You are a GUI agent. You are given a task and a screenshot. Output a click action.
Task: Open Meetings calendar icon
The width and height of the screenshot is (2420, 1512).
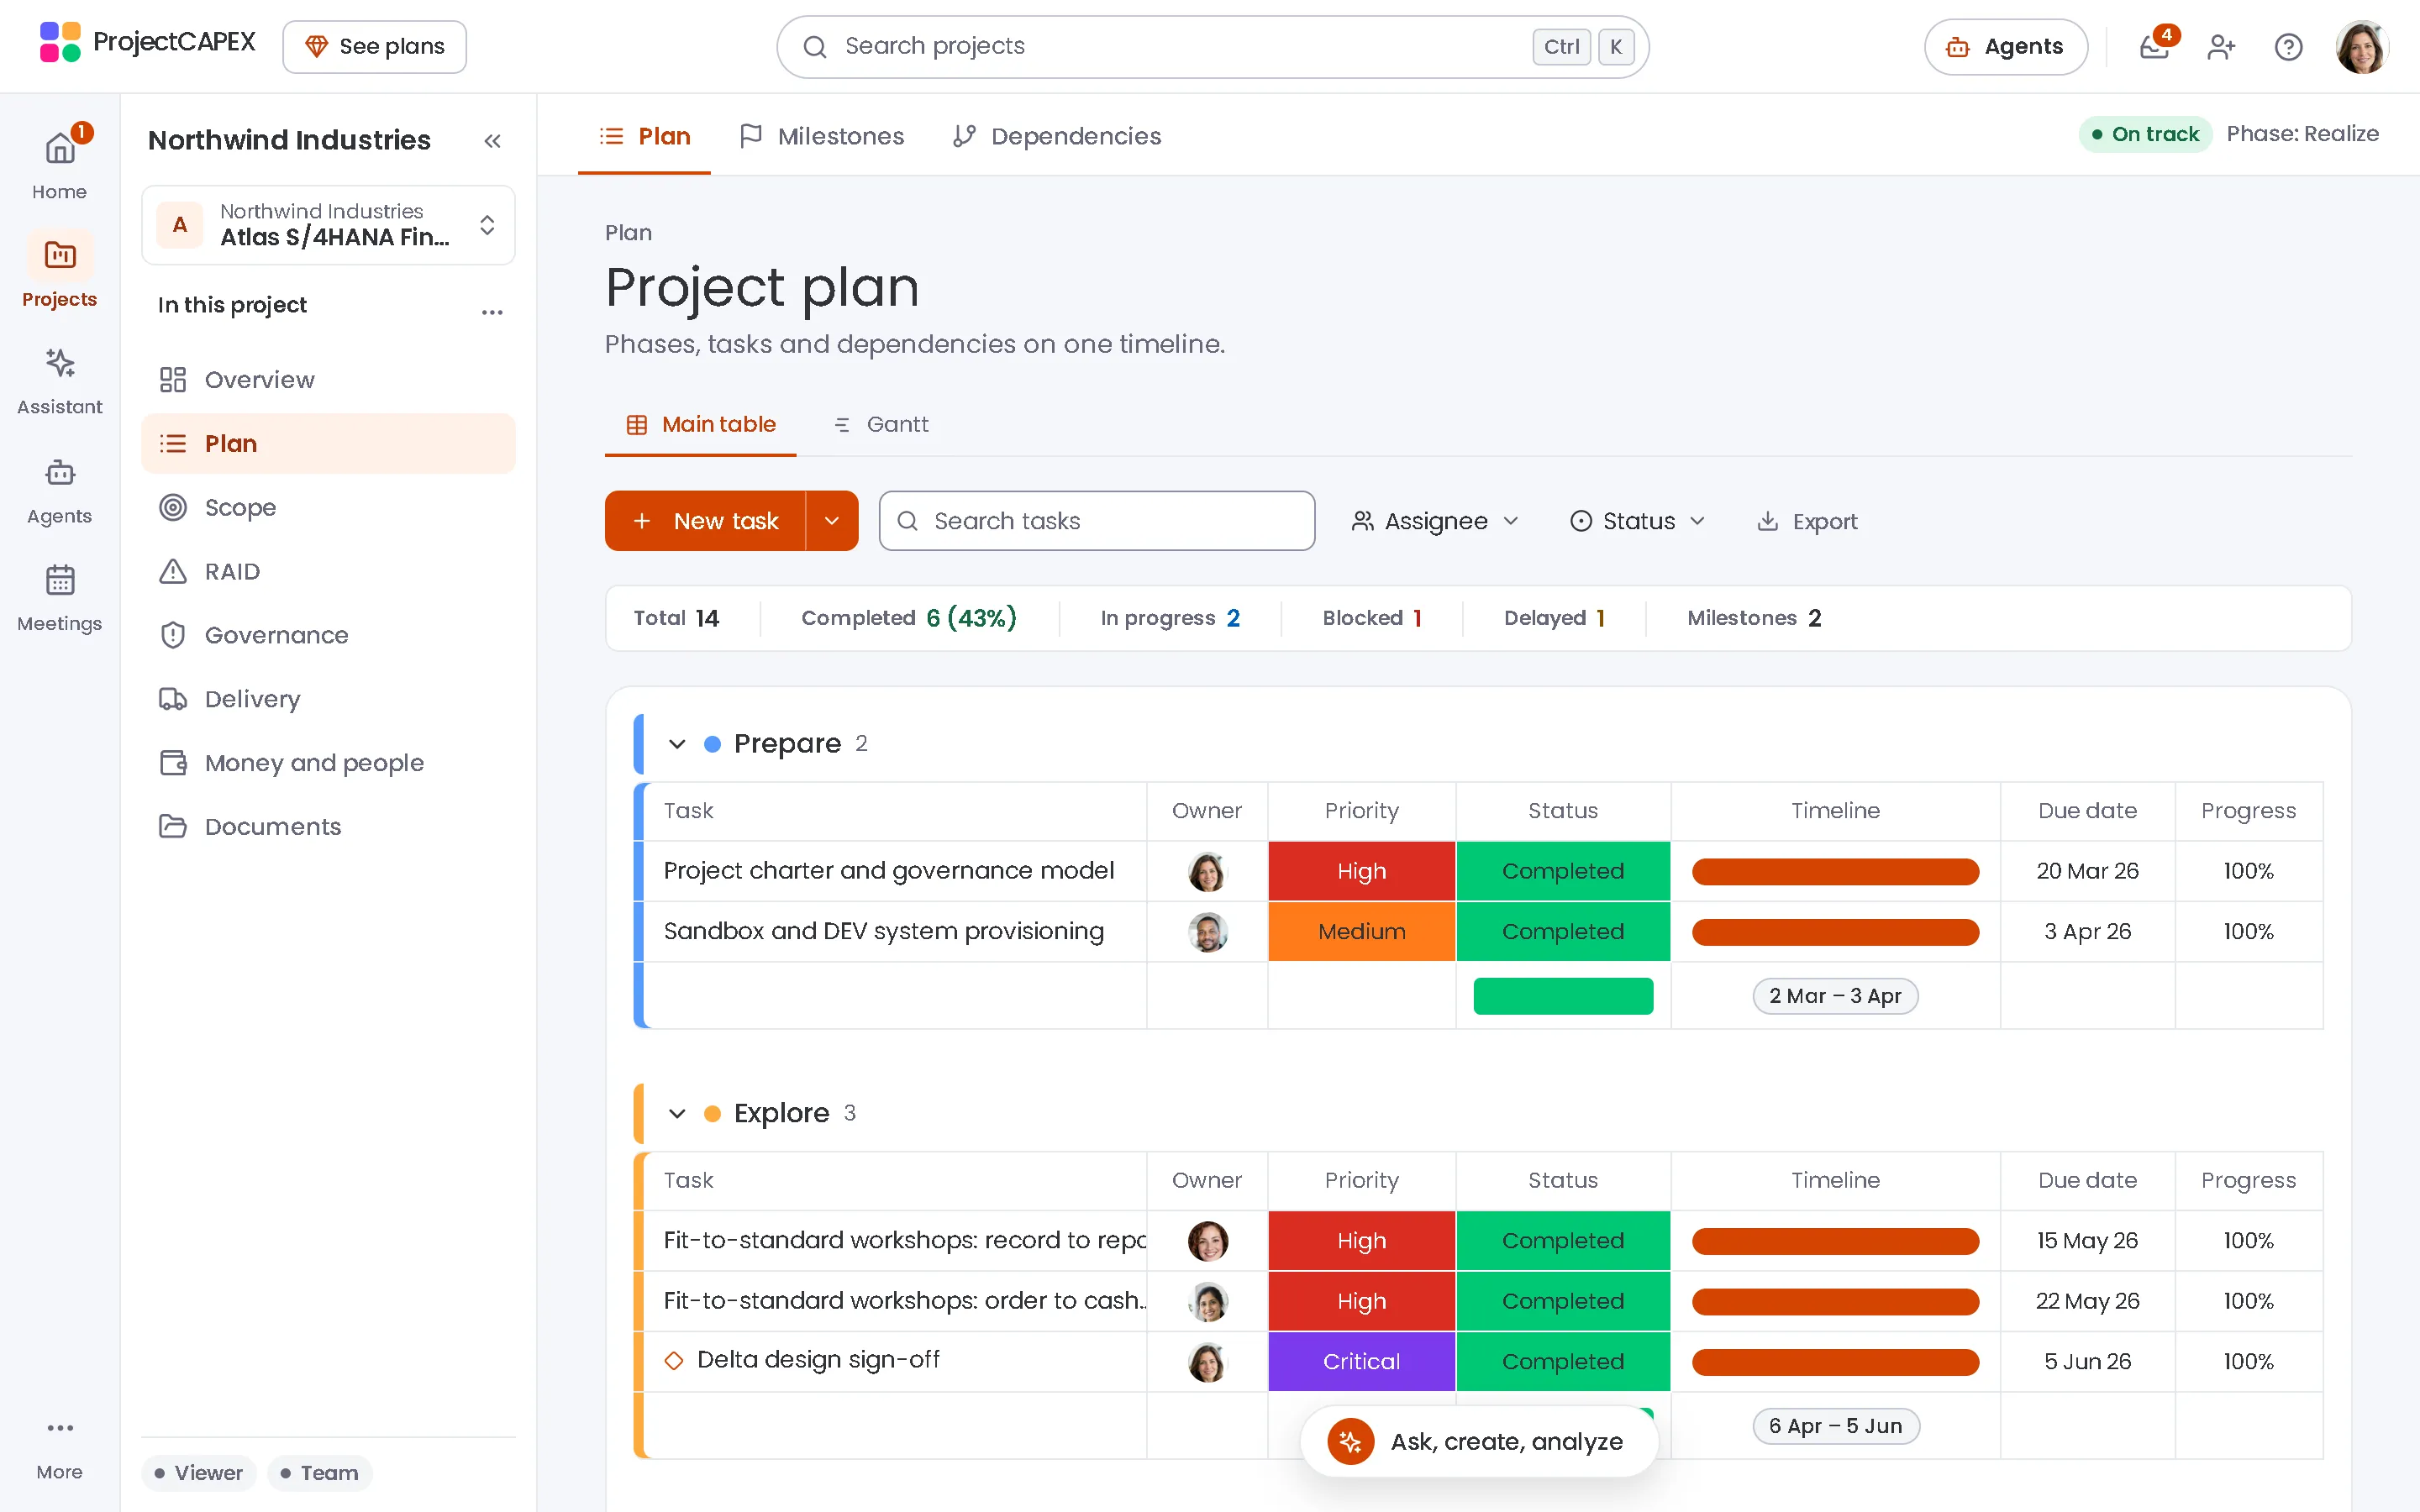(x=59, y=579)
